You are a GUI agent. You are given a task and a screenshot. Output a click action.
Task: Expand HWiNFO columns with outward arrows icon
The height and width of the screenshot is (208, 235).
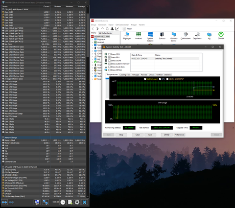[4, 202]
